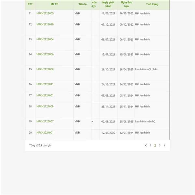Screen dimensions: 195x195
Task: Click 'Tổng số 21 bản ghi' record count
Action: pyautogui.click(x=40, y=145)
